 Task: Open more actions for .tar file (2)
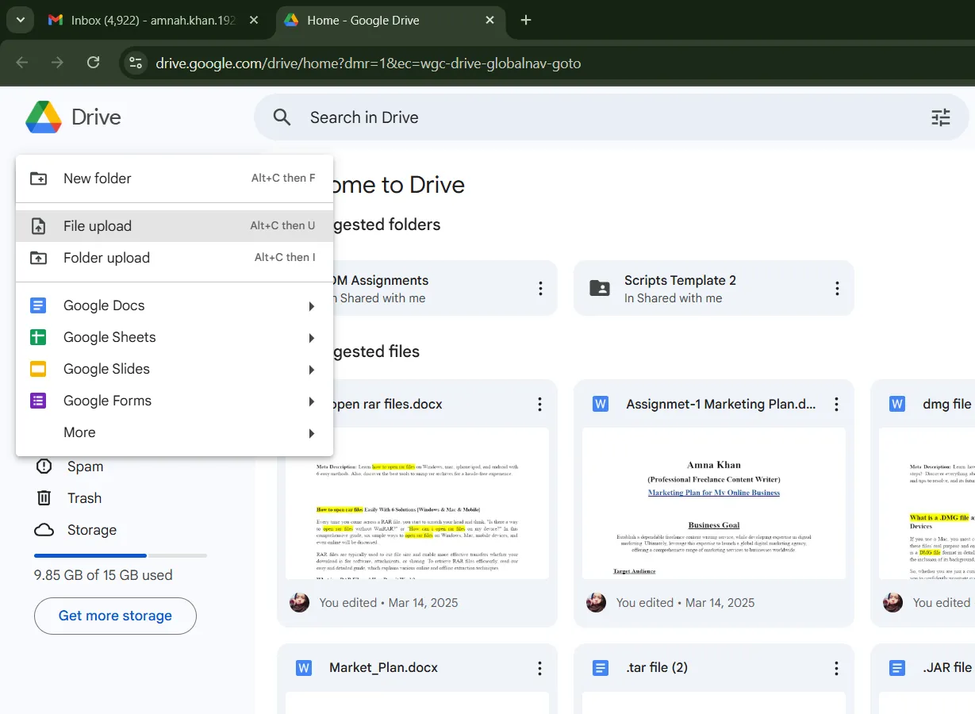click(837, 668)
